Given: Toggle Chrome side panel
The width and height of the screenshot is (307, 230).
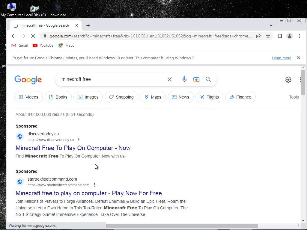Looking at the screenshot, I should (280, 36).
